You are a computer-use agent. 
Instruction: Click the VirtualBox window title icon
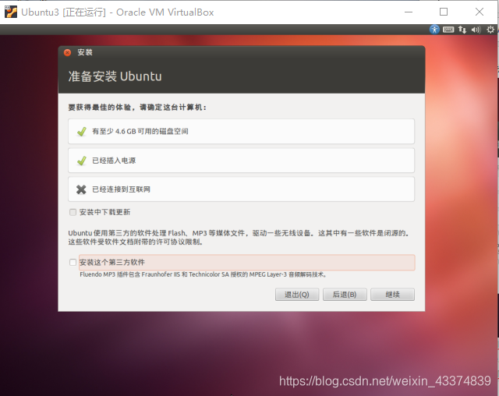(11, 12)
